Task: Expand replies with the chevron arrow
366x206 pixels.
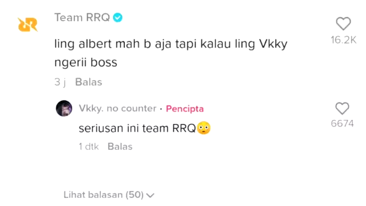Action: [150, 195]
